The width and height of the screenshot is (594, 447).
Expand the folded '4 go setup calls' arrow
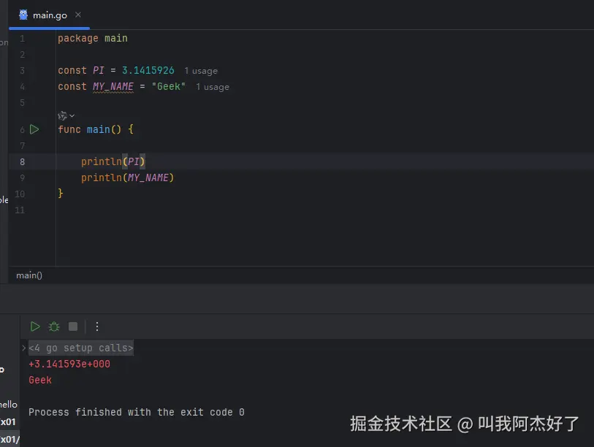coord(24,348)
